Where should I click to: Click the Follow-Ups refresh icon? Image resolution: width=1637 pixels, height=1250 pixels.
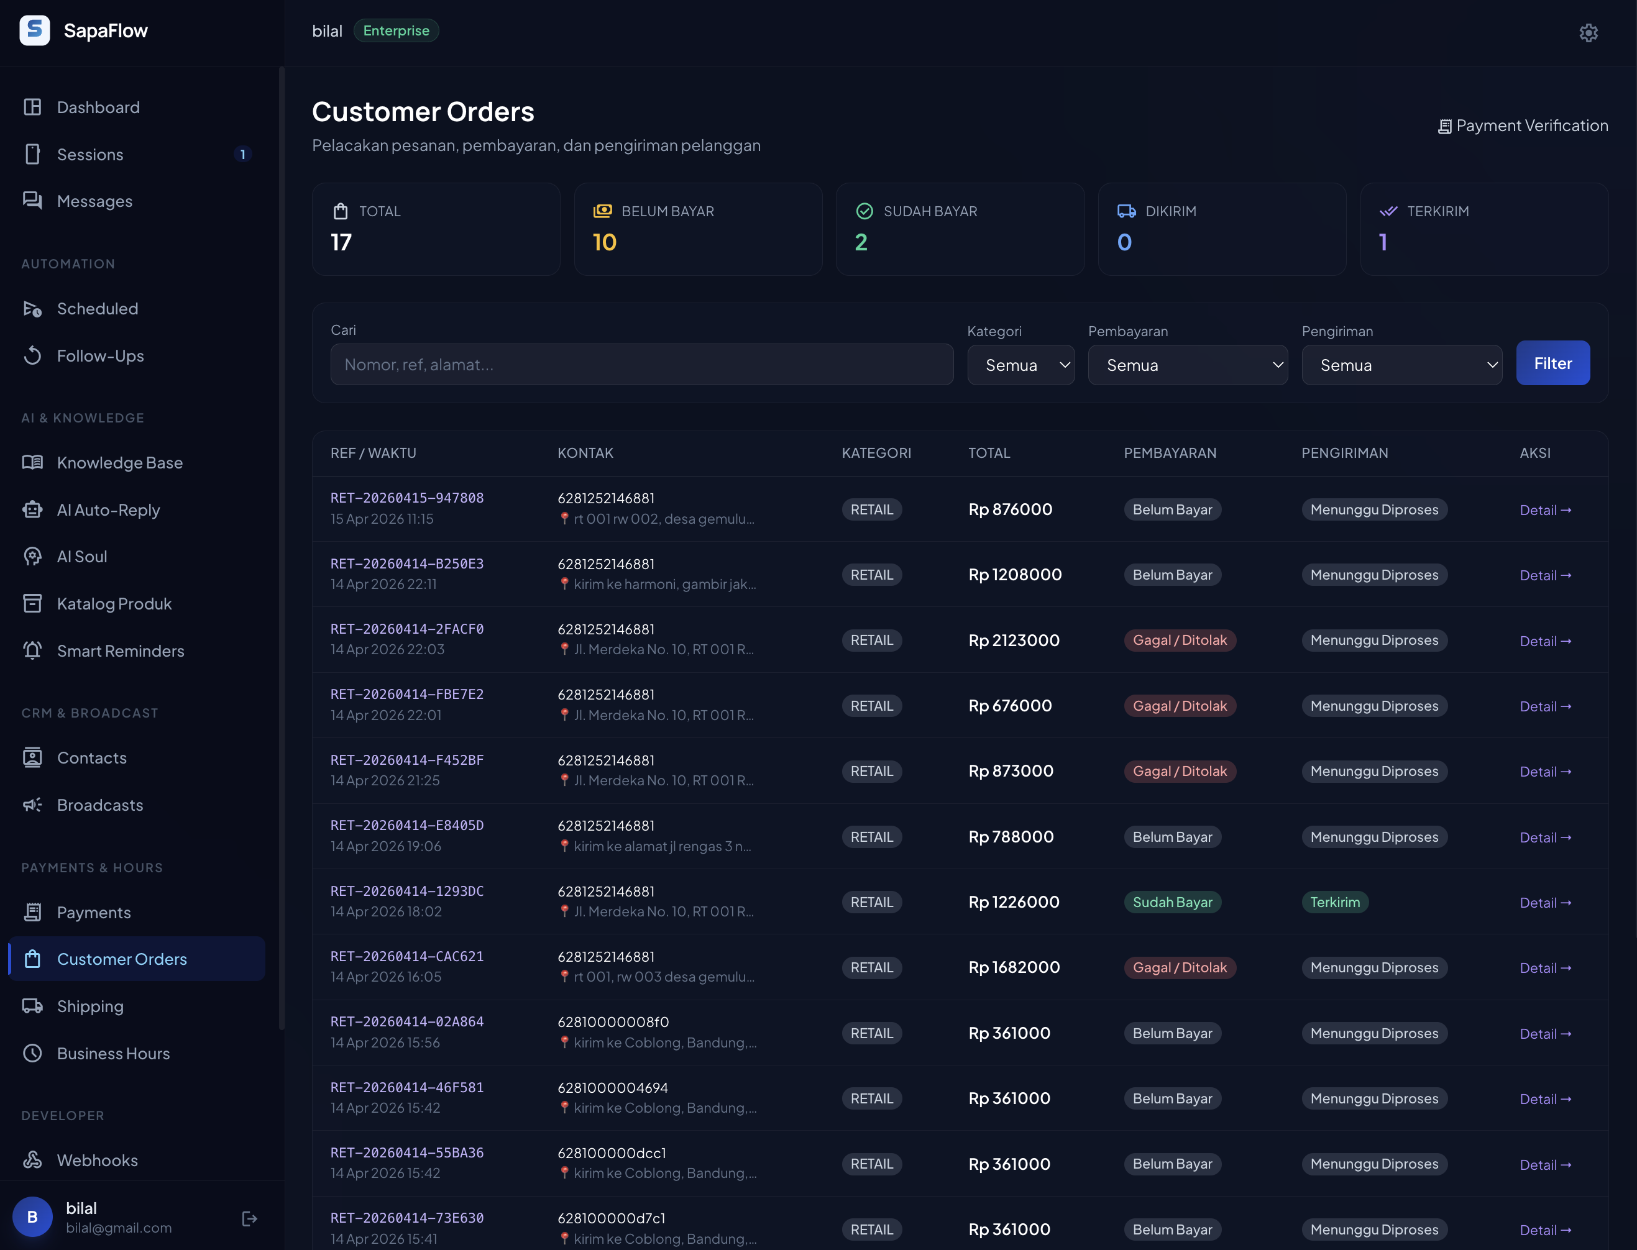tap(33, 355)
